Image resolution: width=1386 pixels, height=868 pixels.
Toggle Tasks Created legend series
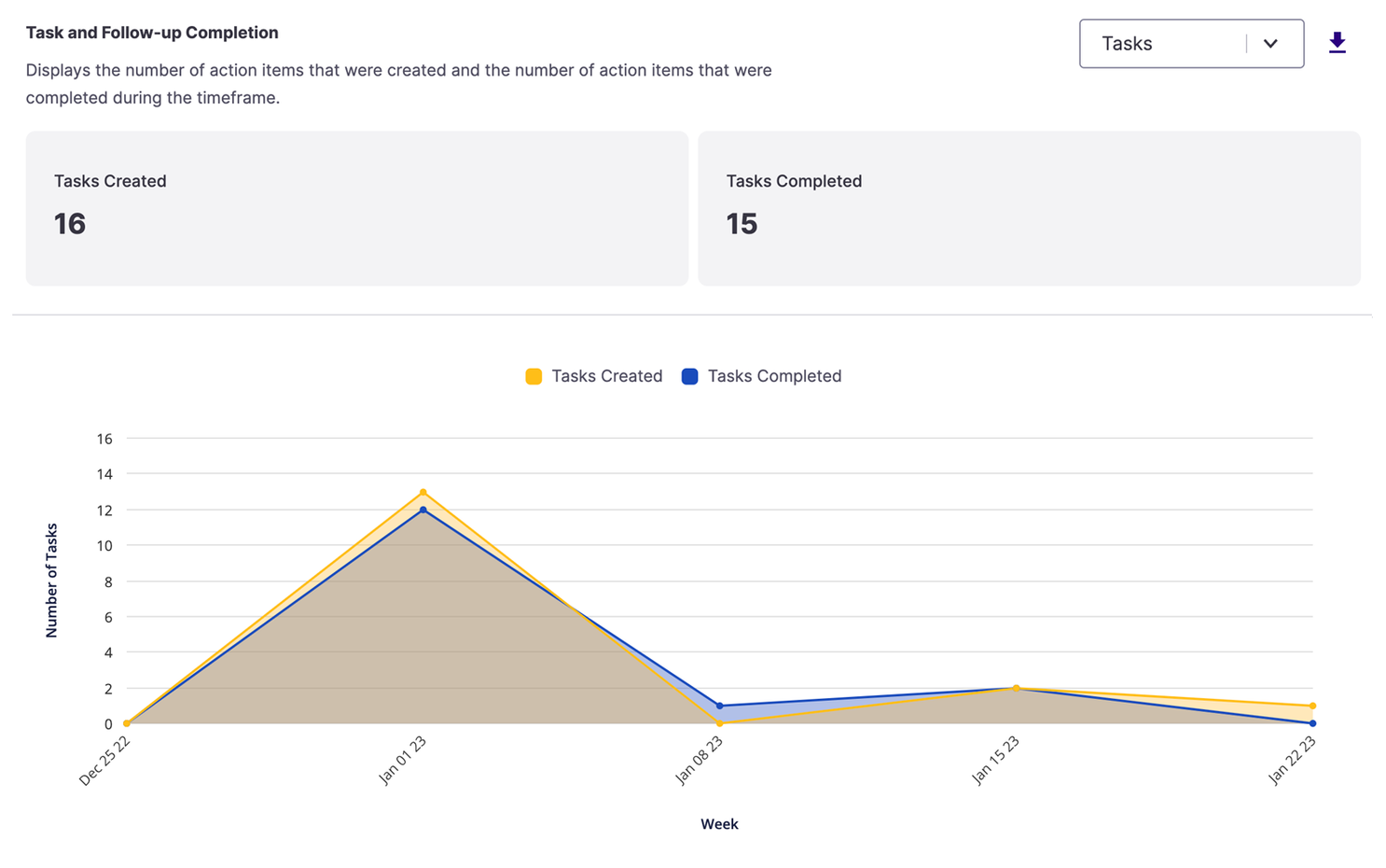(x=594, y=376)
